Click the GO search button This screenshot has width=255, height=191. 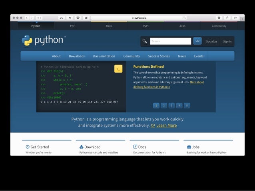(197, 41)
